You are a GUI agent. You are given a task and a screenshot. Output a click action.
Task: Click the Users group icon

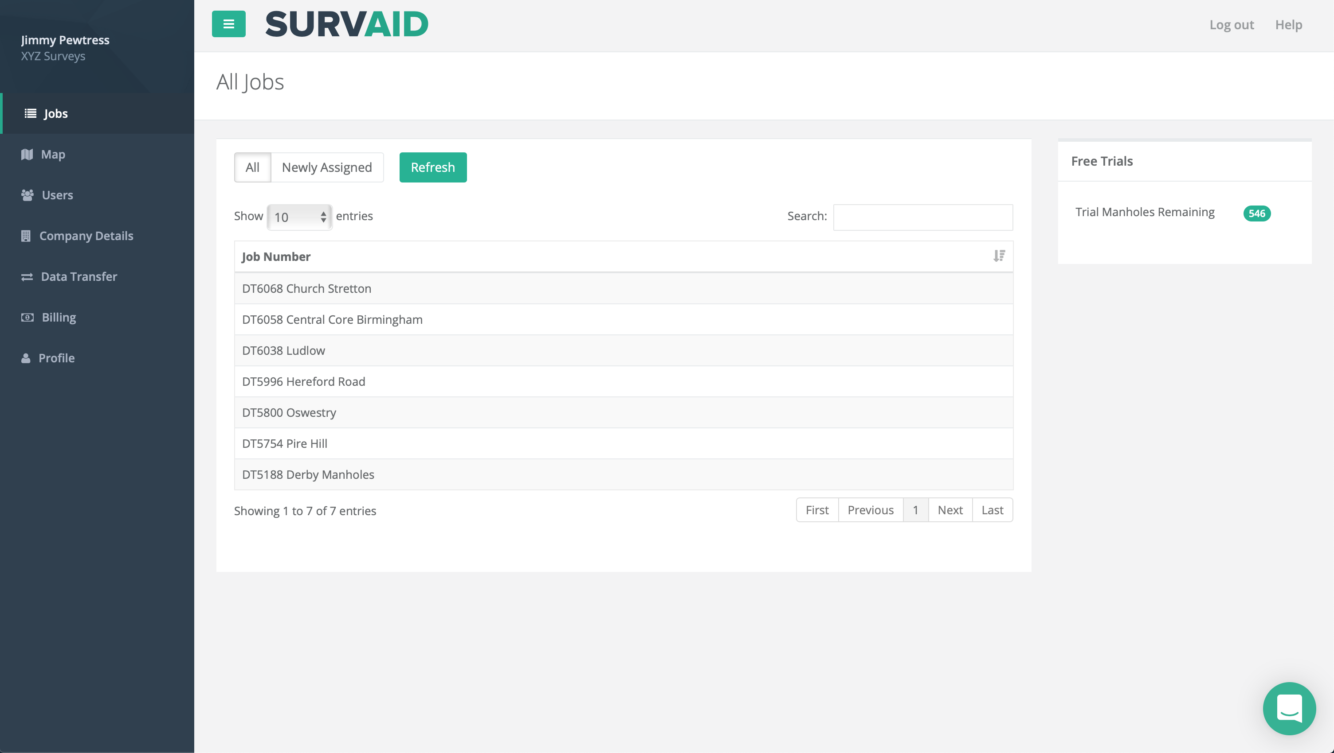click(x=27, y=195)
